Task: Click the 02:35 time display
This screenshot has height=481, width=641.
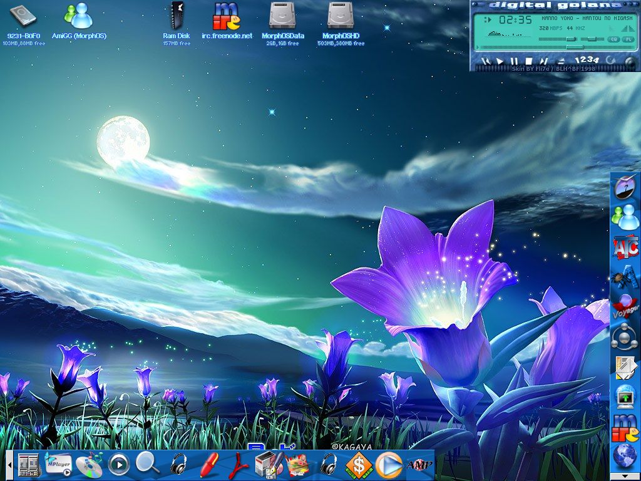Action: (x=516, y=19)
